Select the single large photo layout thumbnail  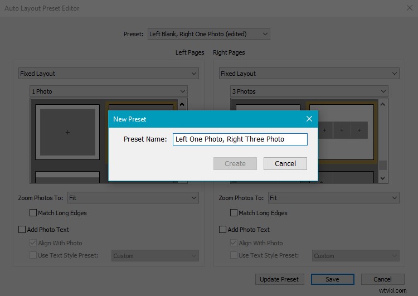pyautogui.click(x=67, y=132)
